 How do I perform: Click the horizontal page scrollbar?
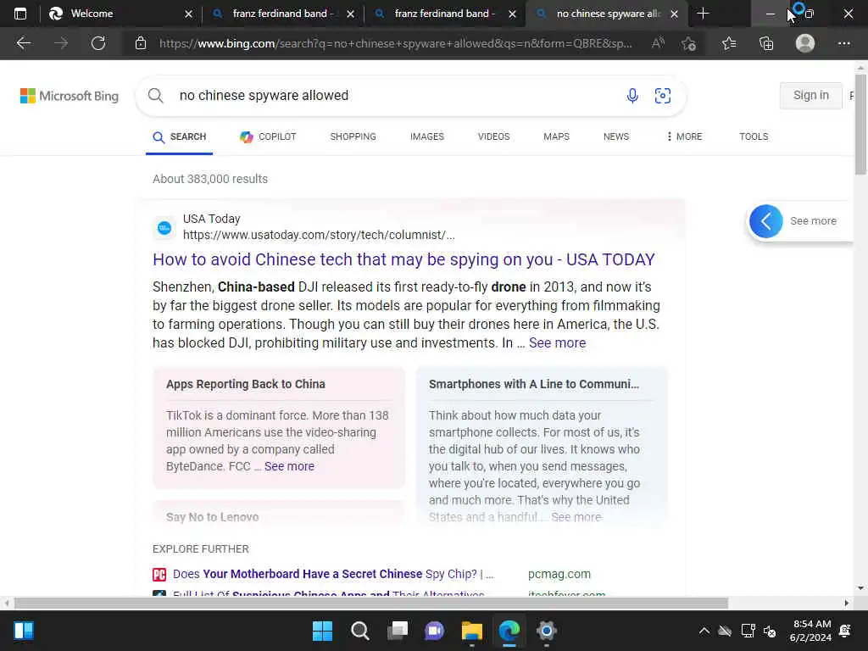(x=371, y=604)
